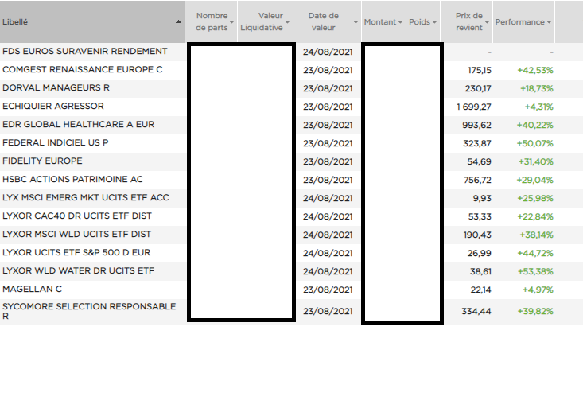Select LYX MSCI EMERG MKT UCITS ETF ACC
The width and height of the screenshot is (583, 412).
tap(86, 197)
